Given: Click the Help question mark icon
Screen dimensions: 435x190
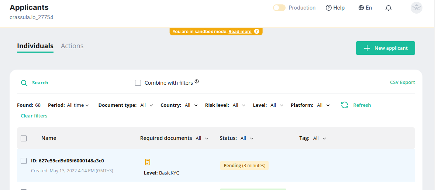Looking at the screenshot, I should click(x=329, y=8).
